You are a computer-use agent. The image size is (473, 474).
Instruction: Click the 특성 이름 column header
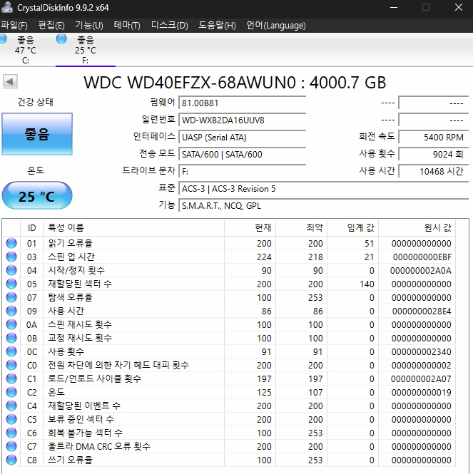(133, 227)
